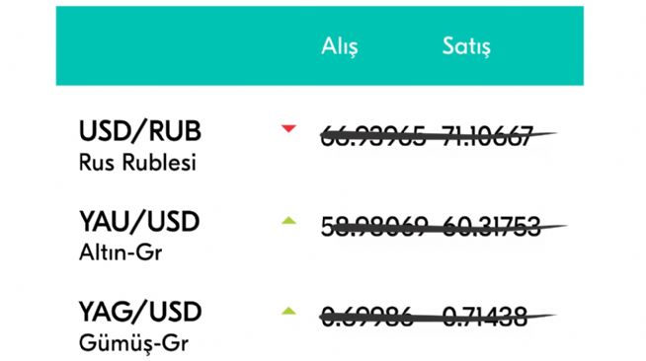Open the YAG/USD silver pair
This screenshot has height=361, width=646.
tap(140, 312)
